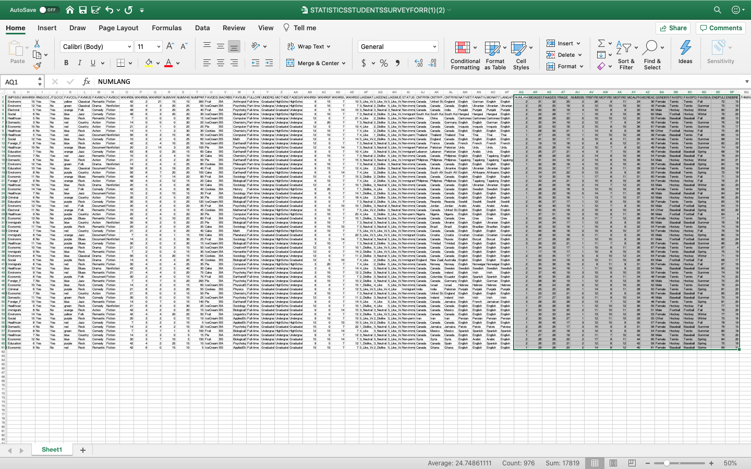Toggle underline formatting

[x=93, y=63]
